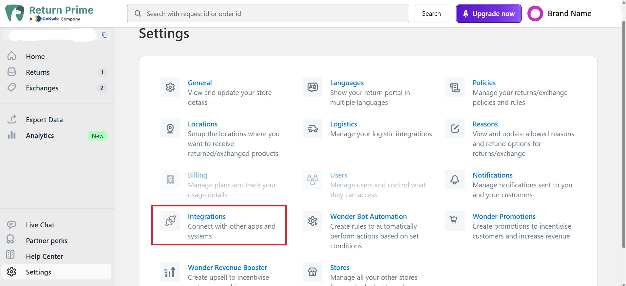This screenshot has height=286, width=626.
Task: Open the Languages settings link
Action: click(x=347, y=83)
